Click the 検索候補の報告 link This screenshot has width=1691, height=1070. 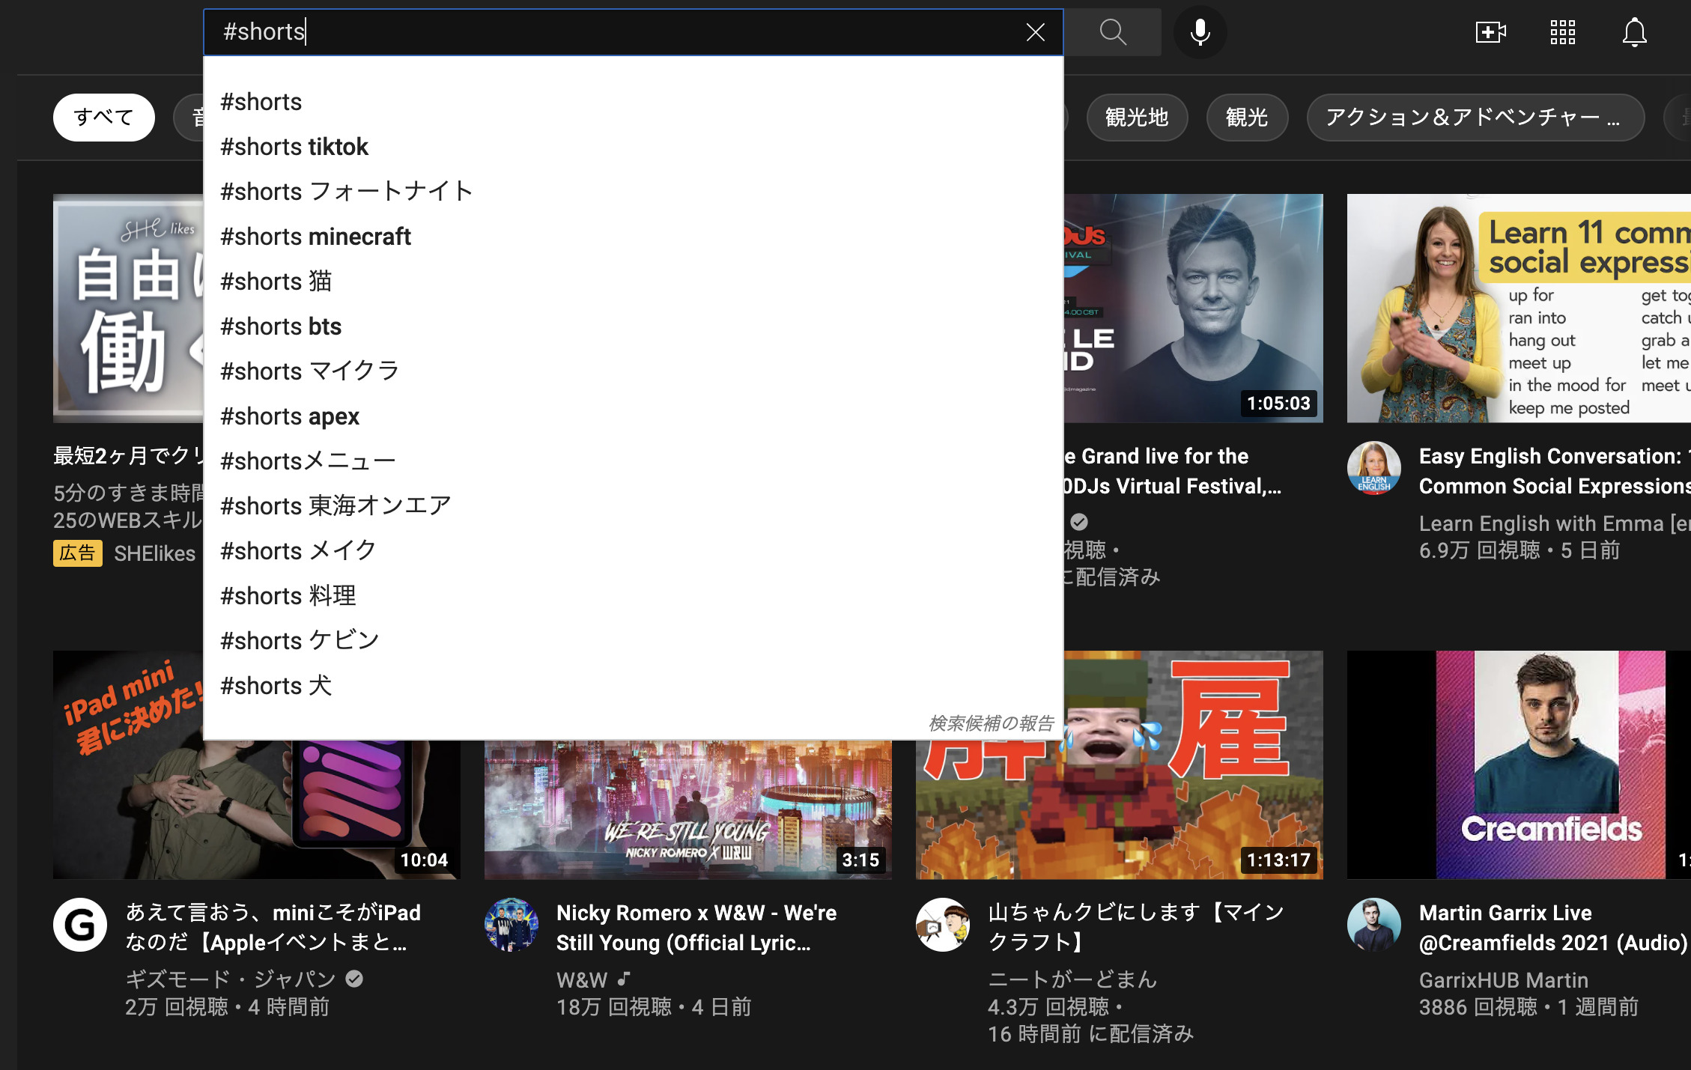991,723
